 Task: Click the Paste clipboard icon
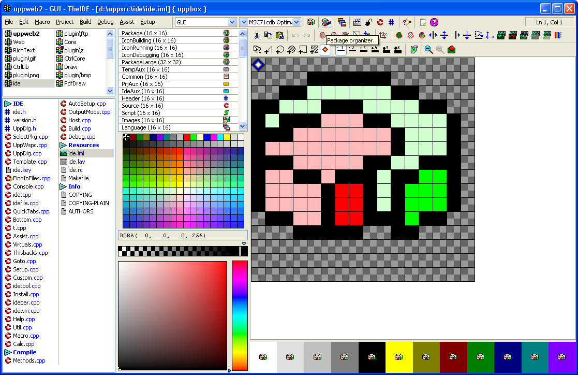[279, 35]
